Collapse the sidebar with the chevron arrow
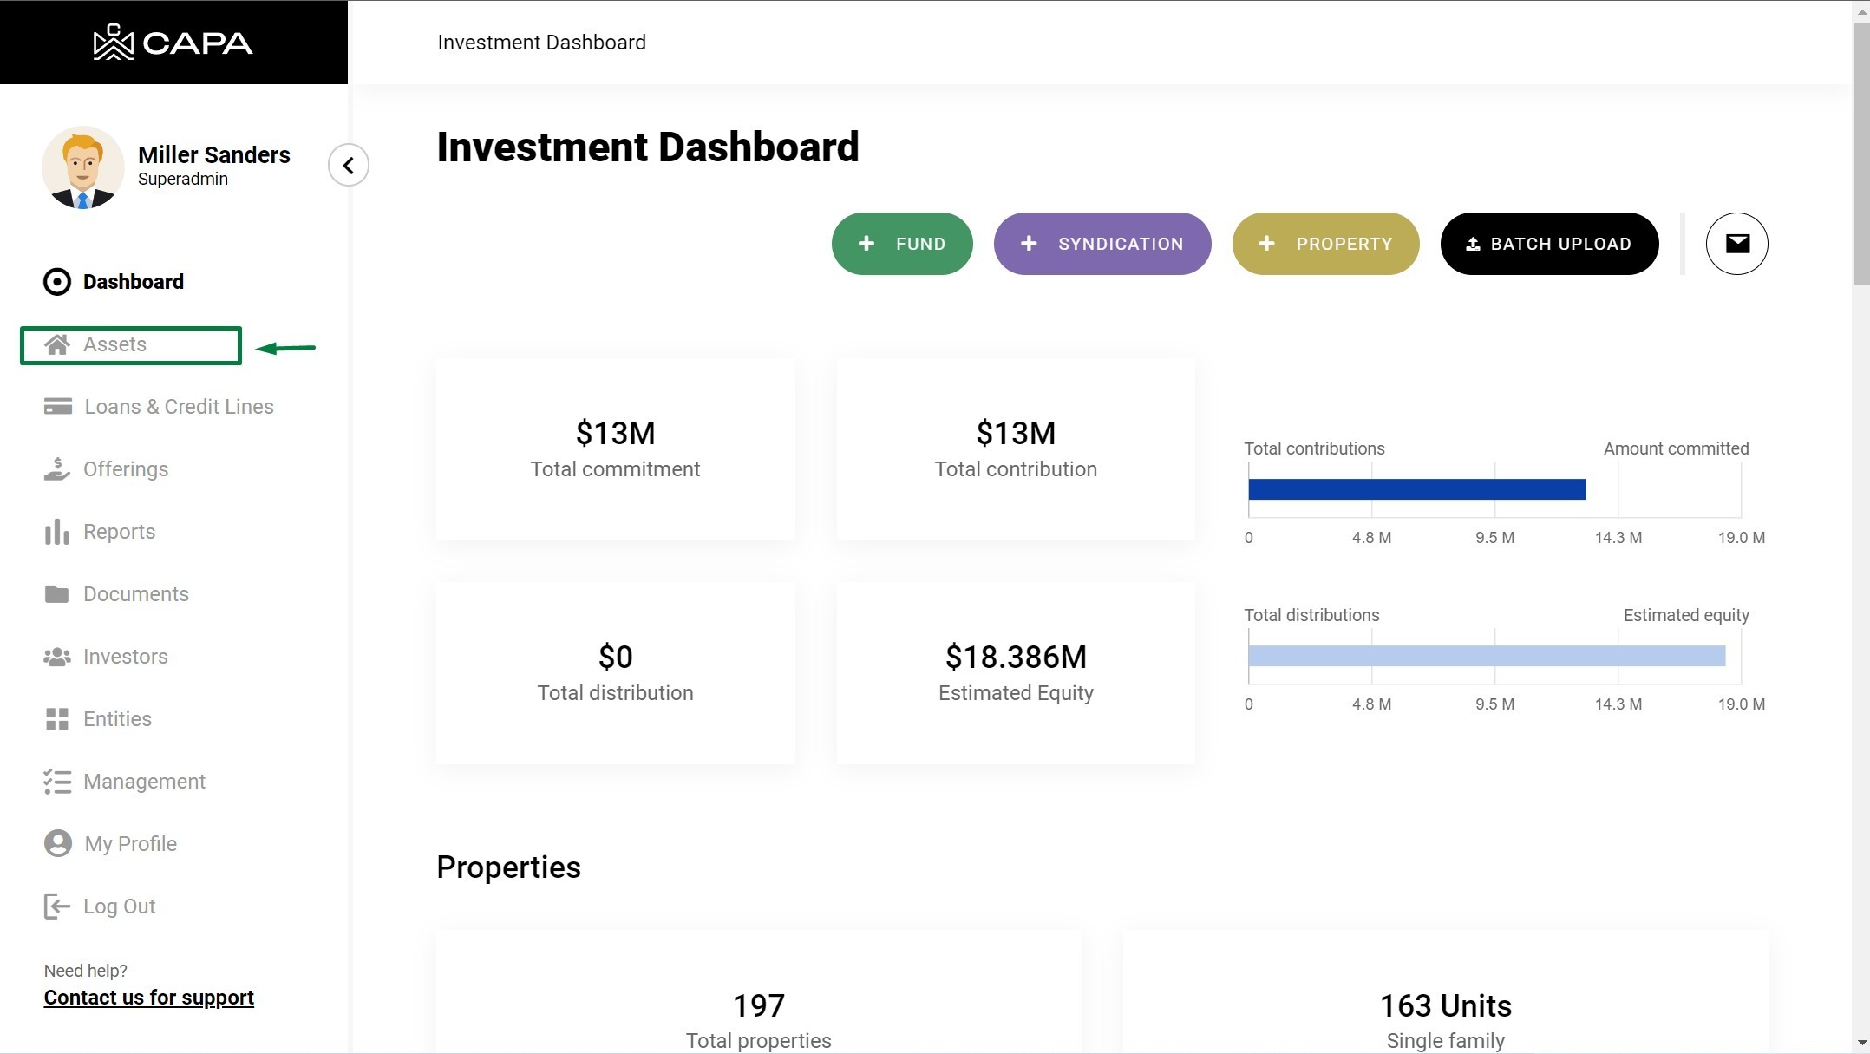The height and width of the screenshot is (1054, 1870). tap(349, 165)
